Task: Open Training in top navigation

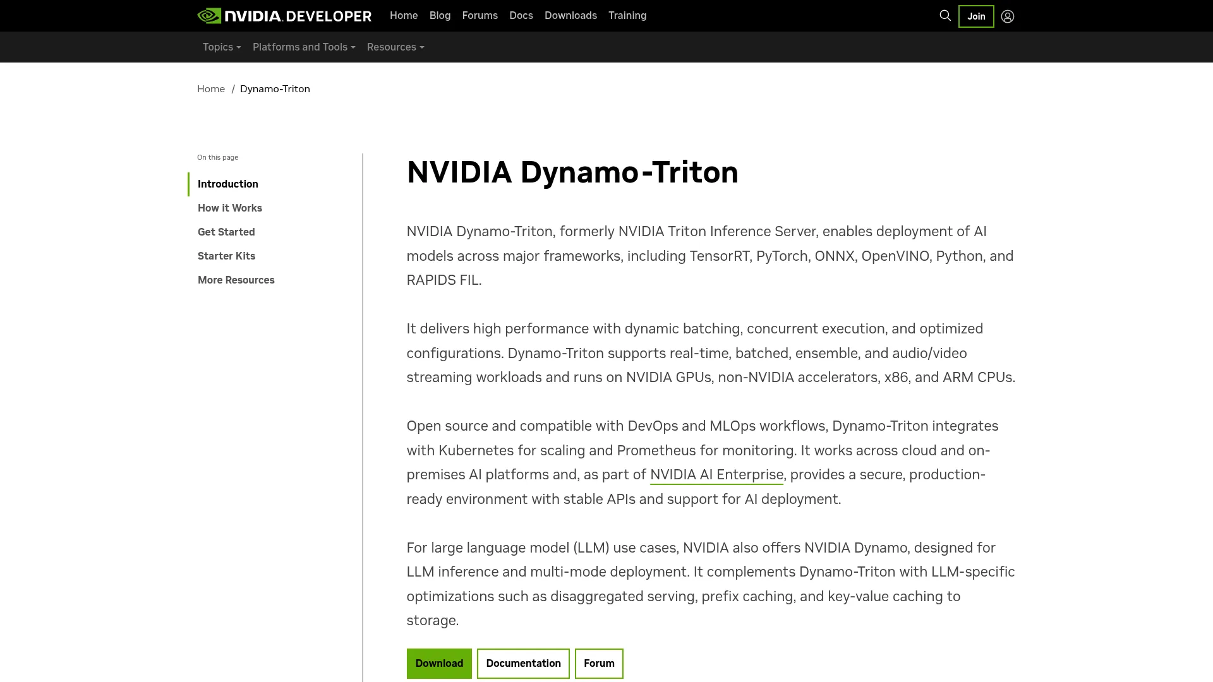Action: (627, 16)
